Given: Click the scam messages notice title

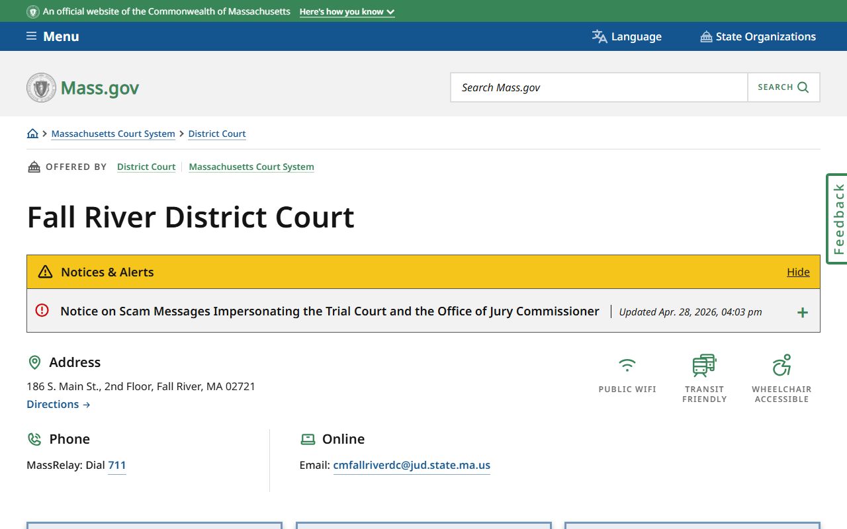Looking at the screenshot, I should [x=330, y=311].
